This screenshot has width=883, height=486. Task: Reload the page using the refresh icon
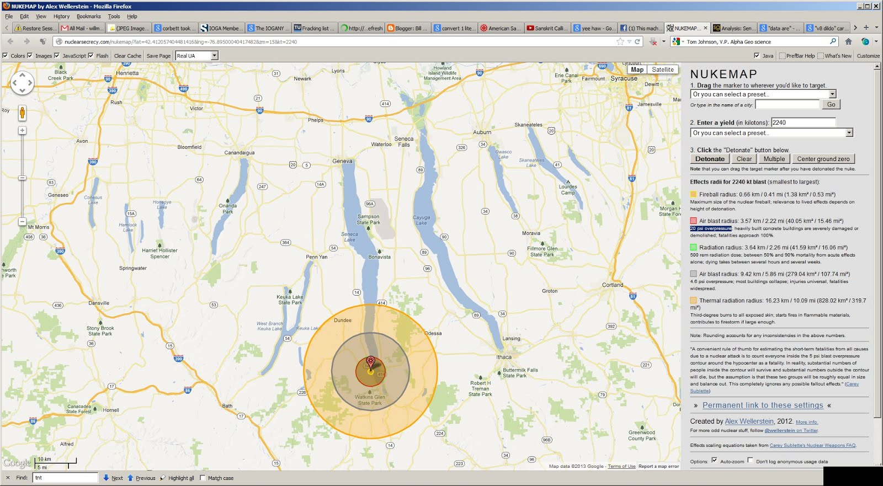coord(637,41)
